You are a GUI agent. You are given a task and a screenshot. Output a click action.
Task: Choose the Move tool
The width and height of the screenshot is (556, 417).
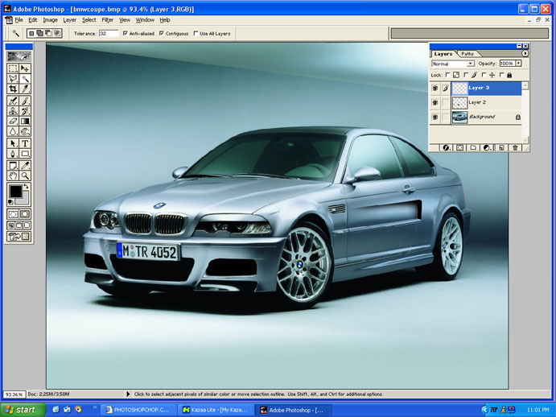pos(25,68)
